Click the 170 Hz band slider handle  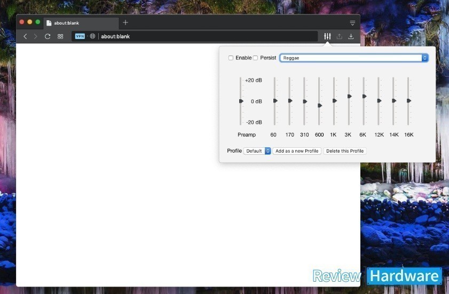pyautogui.click(x=290, y=101)
